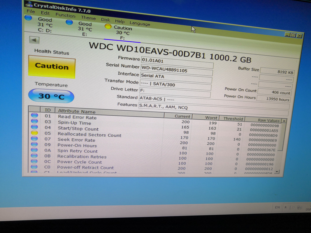Viewport: 311px width, 233px height.
Task: Click the blue status orb for C: D: disk
Action: 28,18
